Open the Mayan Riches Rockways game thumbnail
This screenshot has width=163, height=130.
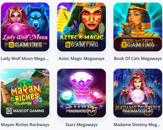pos(25,93)
